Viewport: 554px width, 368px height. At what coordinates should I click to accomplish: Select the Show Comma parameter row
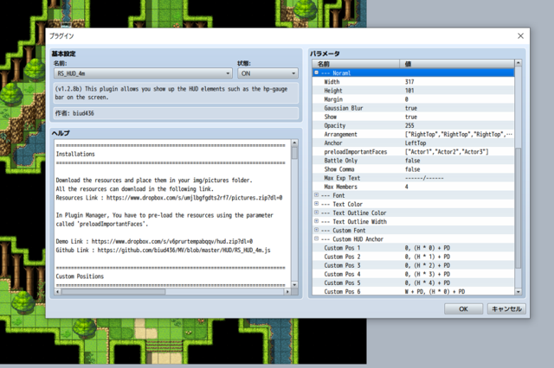pos(413,169)
